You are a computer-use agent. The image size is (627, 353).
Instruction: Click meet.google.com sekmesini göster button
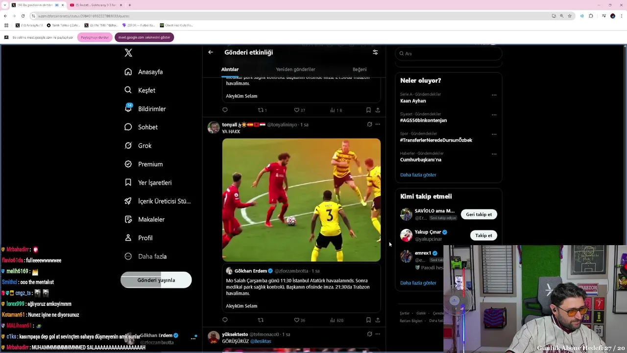tap(144, 37)
